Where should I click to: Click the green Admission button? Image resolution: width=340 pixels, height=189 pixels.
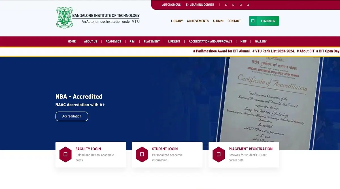[x=264, y=21]
